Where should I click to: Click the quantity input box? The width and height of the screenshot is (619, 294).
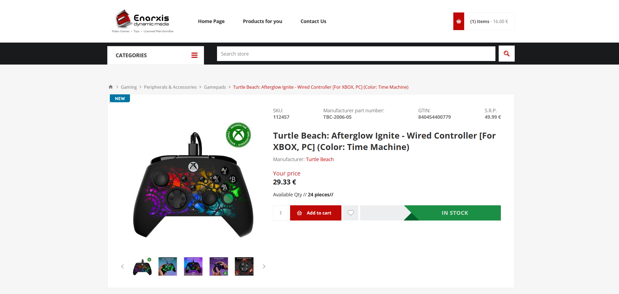[280, 213]
